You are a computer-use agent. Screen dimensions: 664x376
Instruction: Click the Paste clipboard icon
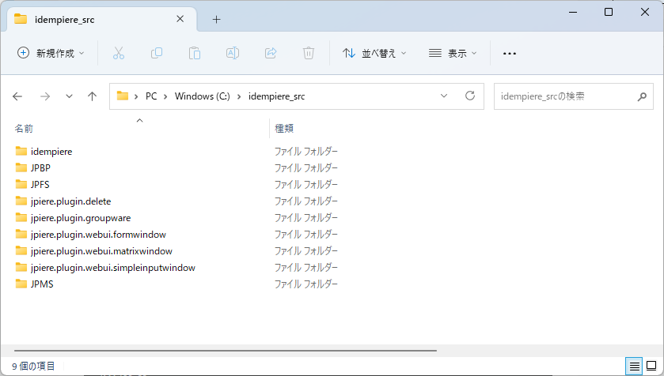[x=195, y=53]
